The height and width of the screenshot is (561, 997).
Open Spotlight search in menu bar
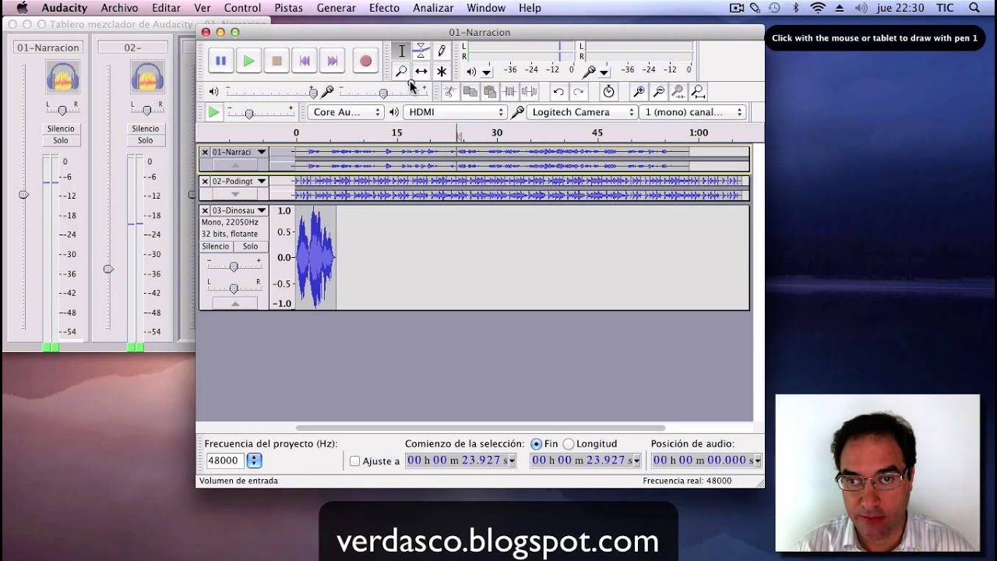point(974,8)
